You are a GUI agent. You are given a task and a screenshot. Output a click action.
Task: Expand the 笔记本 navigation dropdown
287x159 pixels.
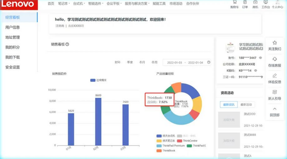(x=64, y=4)
